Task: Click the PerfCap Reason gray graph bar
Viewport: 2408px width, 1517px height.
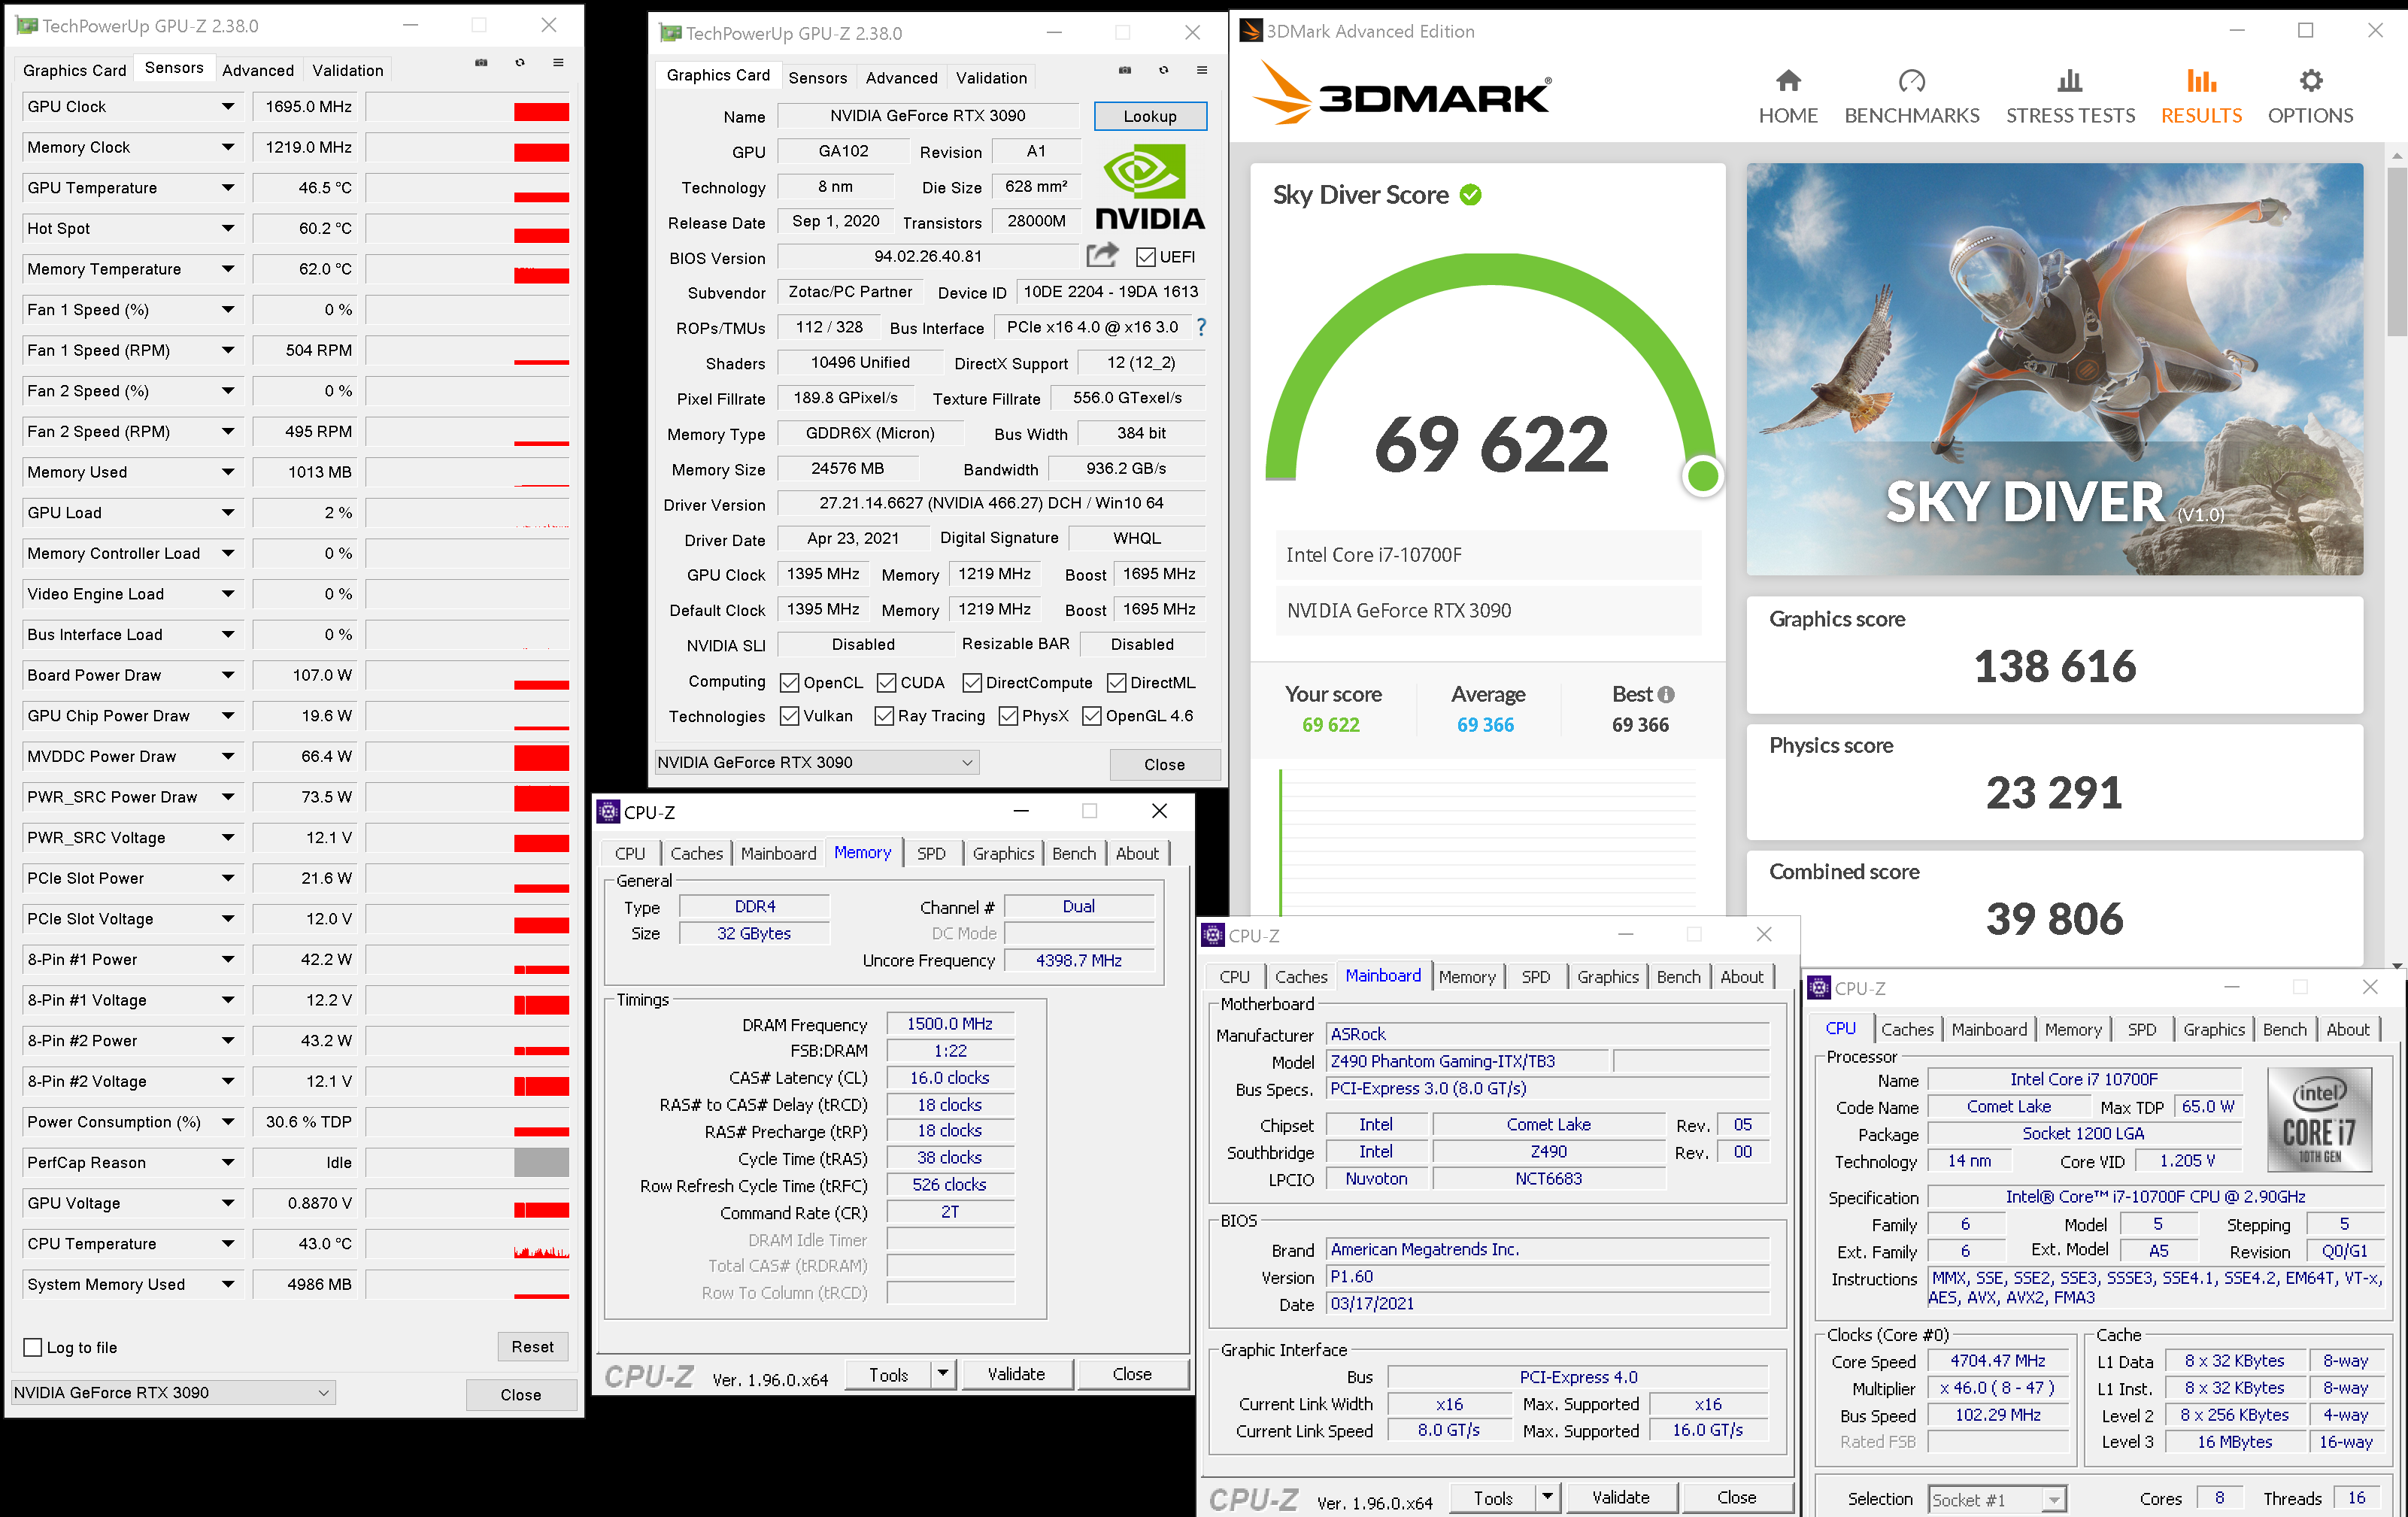Action: [541, 1162]
